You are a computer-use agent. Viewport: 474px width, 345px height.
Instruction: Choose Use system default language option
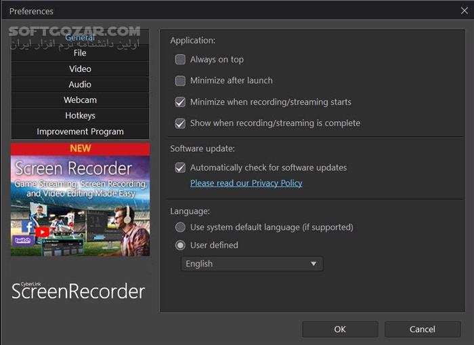coord(180,227)
